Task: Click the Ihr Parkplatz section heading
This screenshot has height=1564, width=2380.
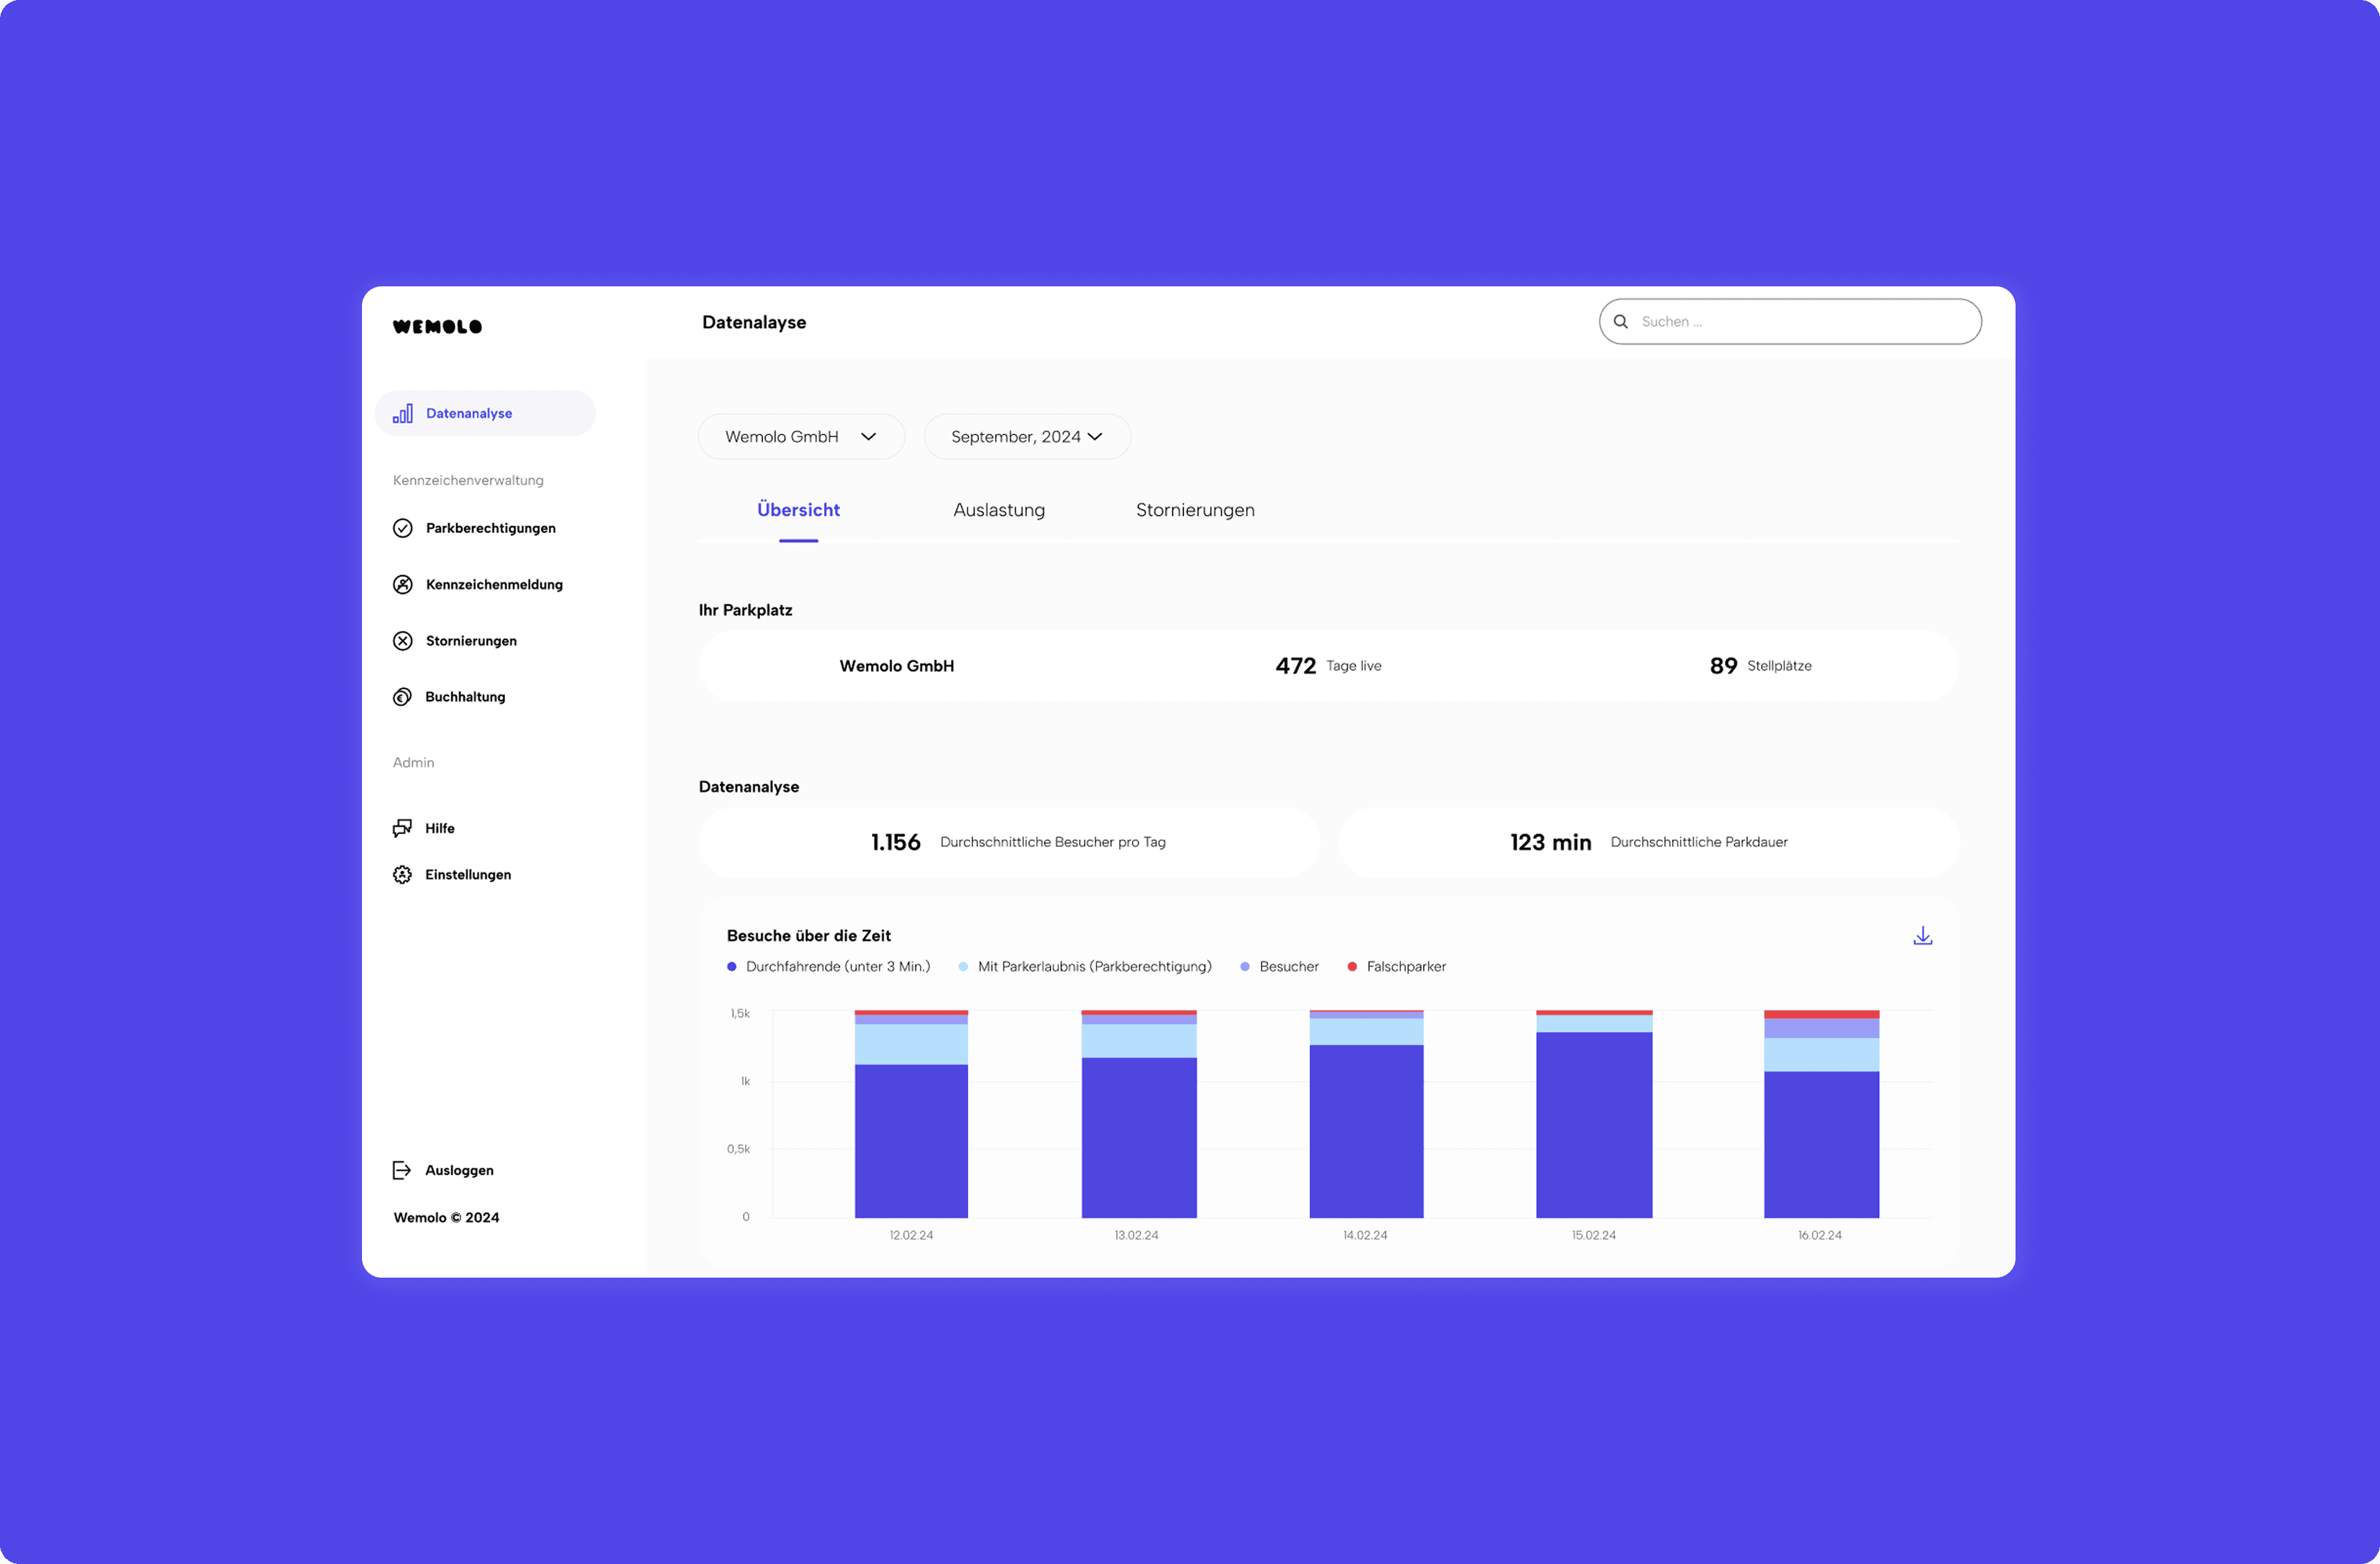Action: point(745,611)
